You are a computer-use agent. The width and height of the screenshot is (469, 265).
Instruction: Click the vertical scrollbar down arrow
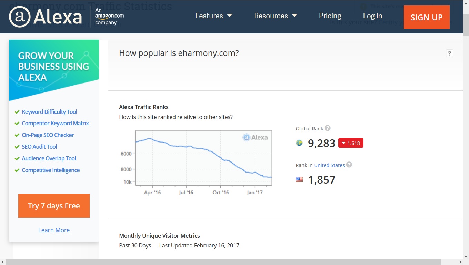(x=466, y=256)
